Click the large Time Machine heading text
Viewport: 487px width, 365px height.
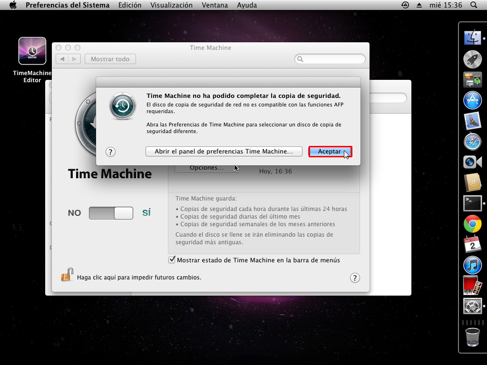pyautogui.click(x=110, y=174)
